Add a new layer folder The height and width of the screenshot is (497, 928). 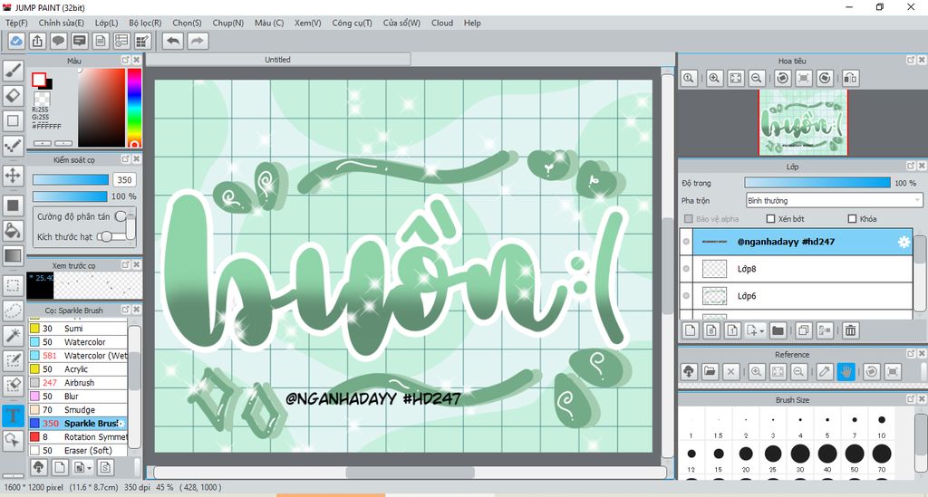click(778, 331)
